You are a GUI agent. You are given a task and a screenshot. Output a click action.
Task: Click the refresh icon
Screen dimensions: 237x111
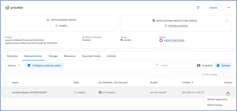coord(198,7)
